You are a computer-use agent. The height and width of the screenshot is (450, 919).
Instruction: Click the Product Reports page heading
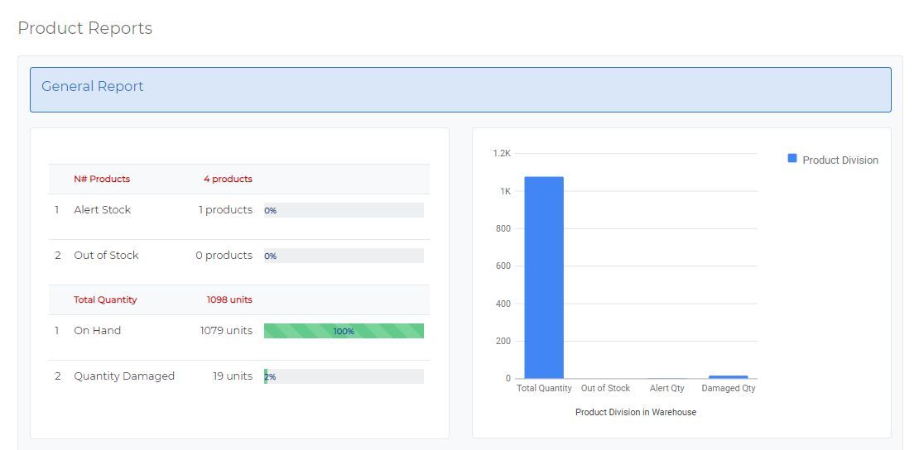[85, 28]
